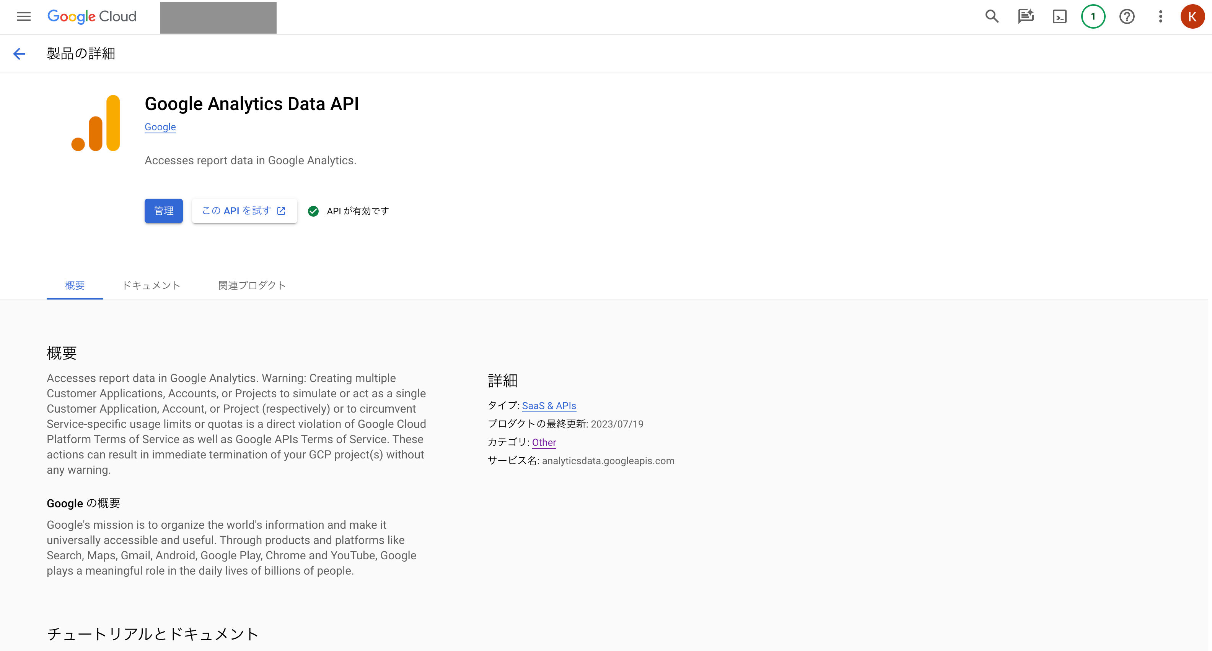Open この API を試す in new window
This screenshot has height=651, width=1212.
pyautogui.click(x=244, y=211)
